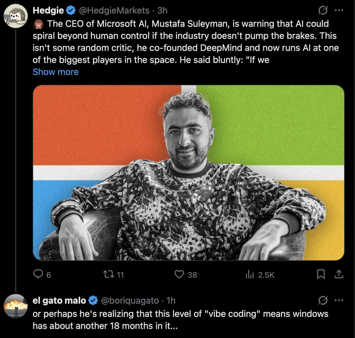This screenshot has width=355, height=338.
Task: Open el gato malo's profile avatar
Action: [16, 306]
